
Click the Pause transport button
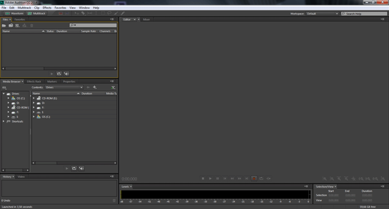218,178
